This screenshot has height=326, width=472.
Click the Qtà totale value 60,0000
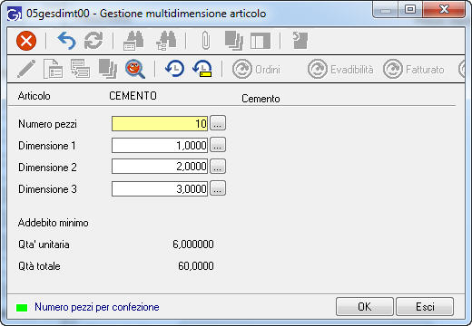coord(196,266)
